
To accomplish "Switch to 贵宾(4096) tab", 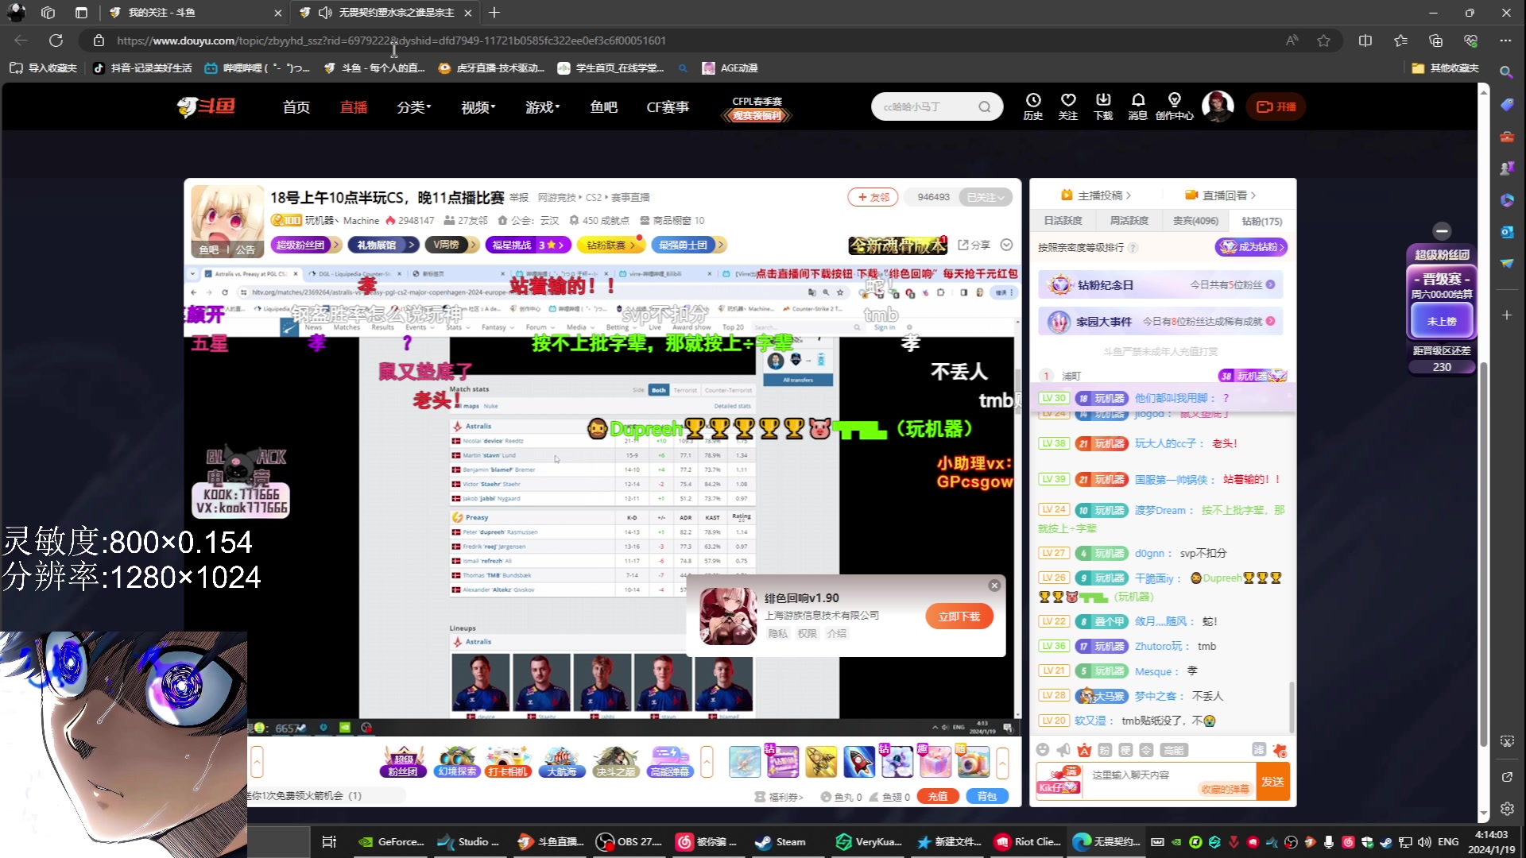I will point(1195,221).
